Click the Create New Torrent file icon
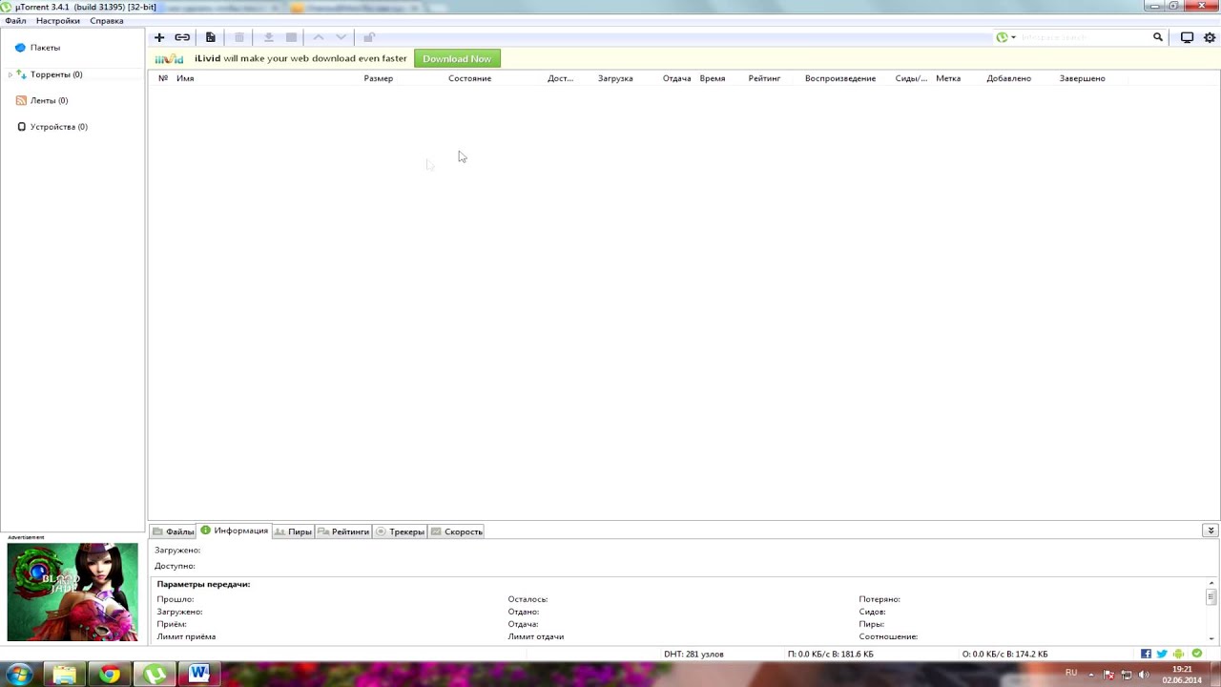 point(211,37)
